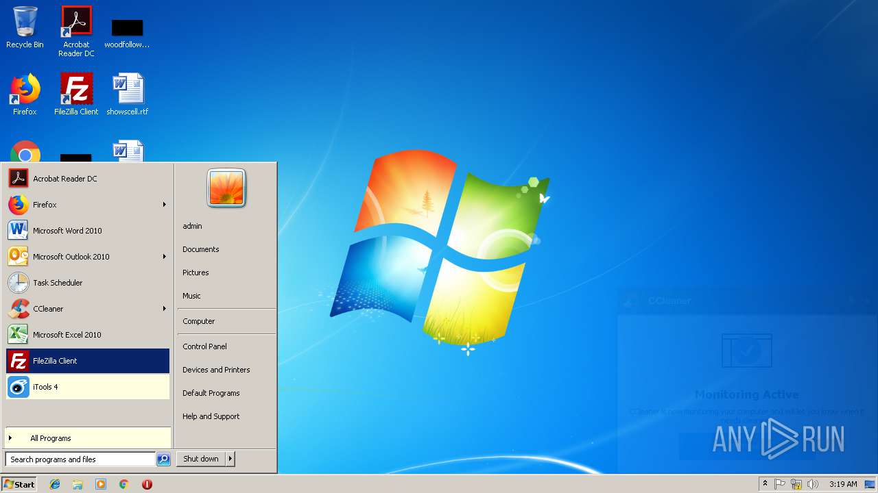Click the user account picture
Screen dimensions: 878x493
[226, 188]
